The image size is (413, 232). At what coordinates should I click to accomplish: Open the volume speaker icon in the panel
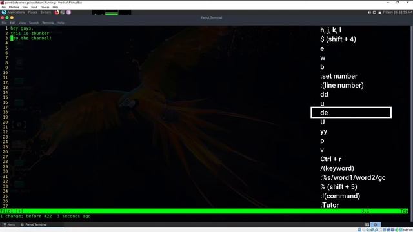[369, 12]
